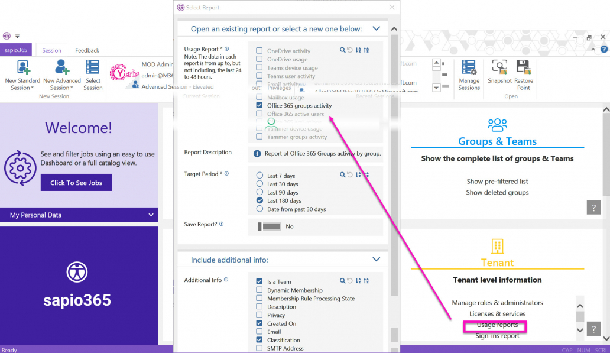The height and width of the screenshot is (353, 610).
Task: Open the sapio365 ribbon tab
Action: (16, 50)
